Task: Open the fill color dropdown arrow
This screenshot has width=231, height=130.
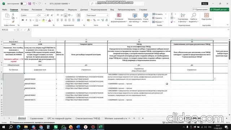Action: click(46, 20)
